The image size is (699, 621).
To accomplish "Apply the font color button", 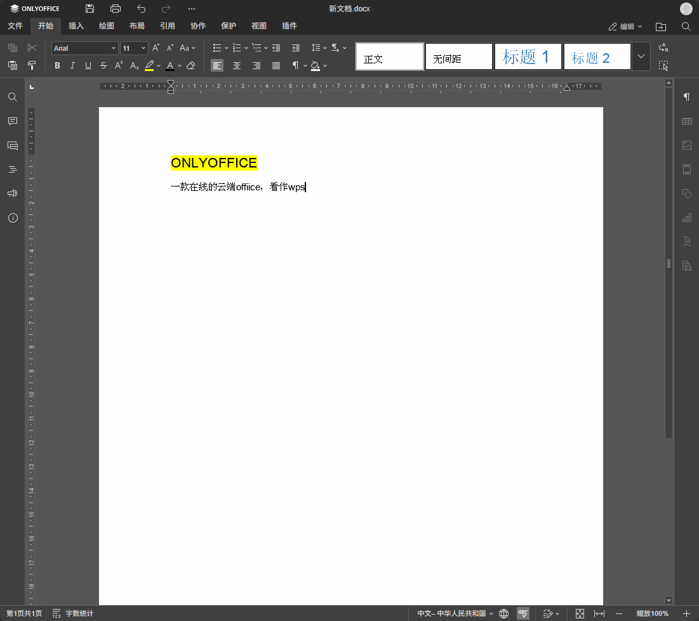I will click(x=170, y=65).
